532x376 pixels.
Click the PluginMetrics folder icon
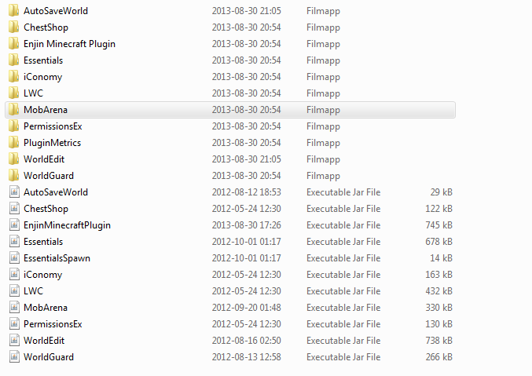(13, 143)
